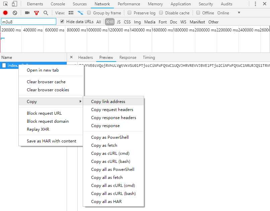270x211 pixels.
Task: Choose Save as HAR with content
Action: click(51, 141)
